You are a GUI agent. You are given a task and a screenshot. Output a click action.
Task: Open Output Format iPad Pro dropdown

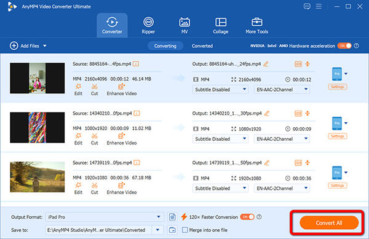point(105,217)
